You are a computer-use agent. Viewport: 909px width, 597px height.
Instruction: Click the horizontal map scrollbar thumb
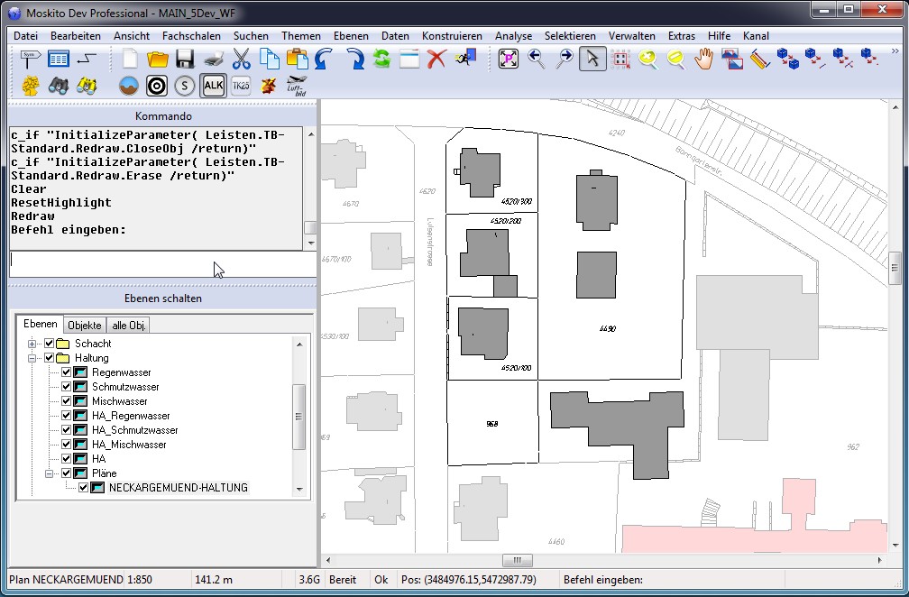tap(518, 560)
